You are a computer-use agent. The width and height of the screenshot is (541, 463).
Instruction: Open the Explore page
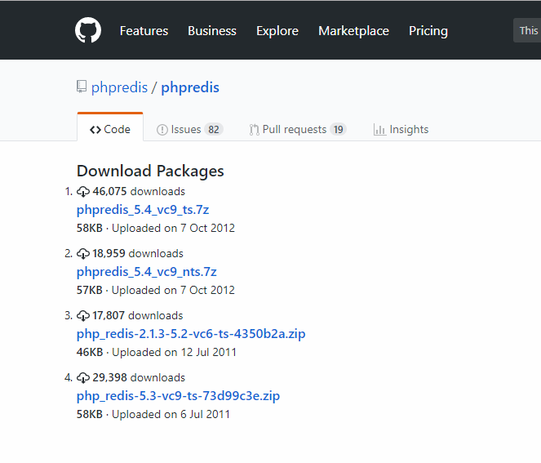pyautogui.click(x=277, y=31)
